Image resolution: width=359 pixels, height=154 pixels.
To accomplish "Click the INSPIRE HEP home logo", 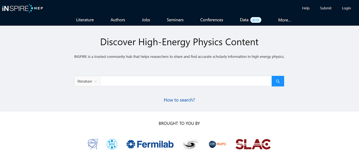I will 22,8.
